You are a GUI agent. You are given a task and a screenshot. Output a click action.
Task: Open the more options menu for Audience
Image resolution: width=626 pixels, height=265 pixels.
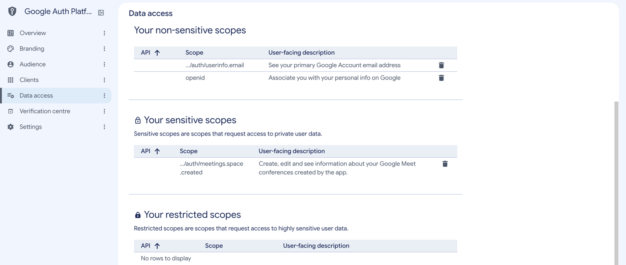pyautogui.click(x=104, y=64)
